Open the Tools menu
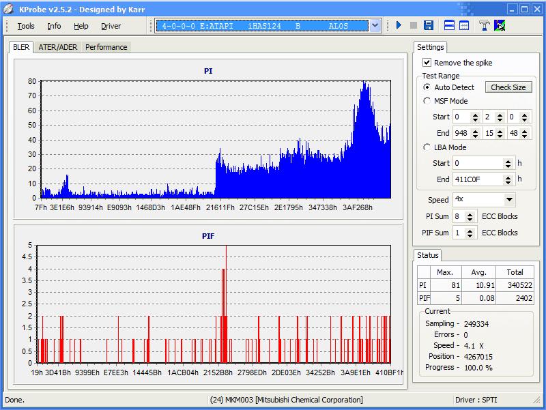Screen dimensions: 546x410 click(x=26, y=26)
